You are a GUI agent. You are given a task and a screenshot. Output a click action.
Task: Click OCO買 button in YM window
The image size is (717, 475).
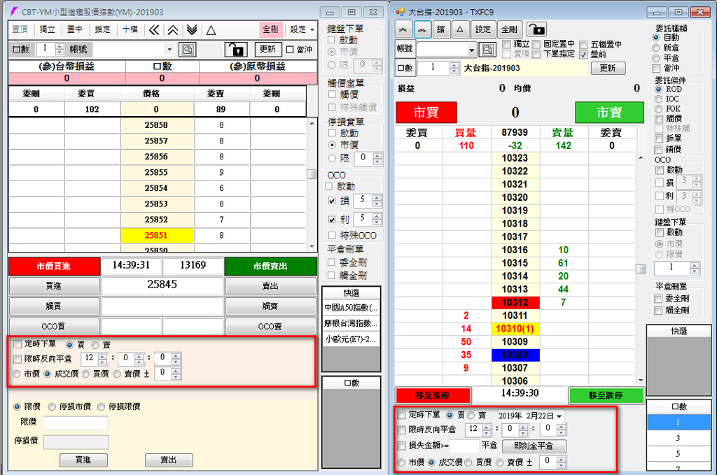coord(54,326)
